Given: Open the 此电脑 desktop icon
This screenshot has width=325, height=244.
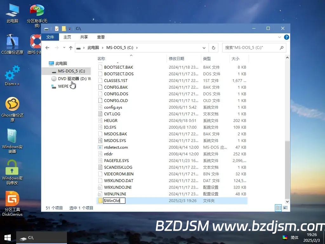Looking at the screenshot, I should click(x=12, y=13).
